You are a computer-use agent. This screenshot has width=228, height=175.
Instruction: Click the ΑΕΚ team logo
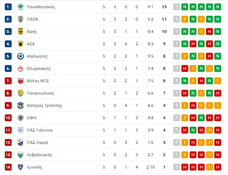(x=20, y=44)
